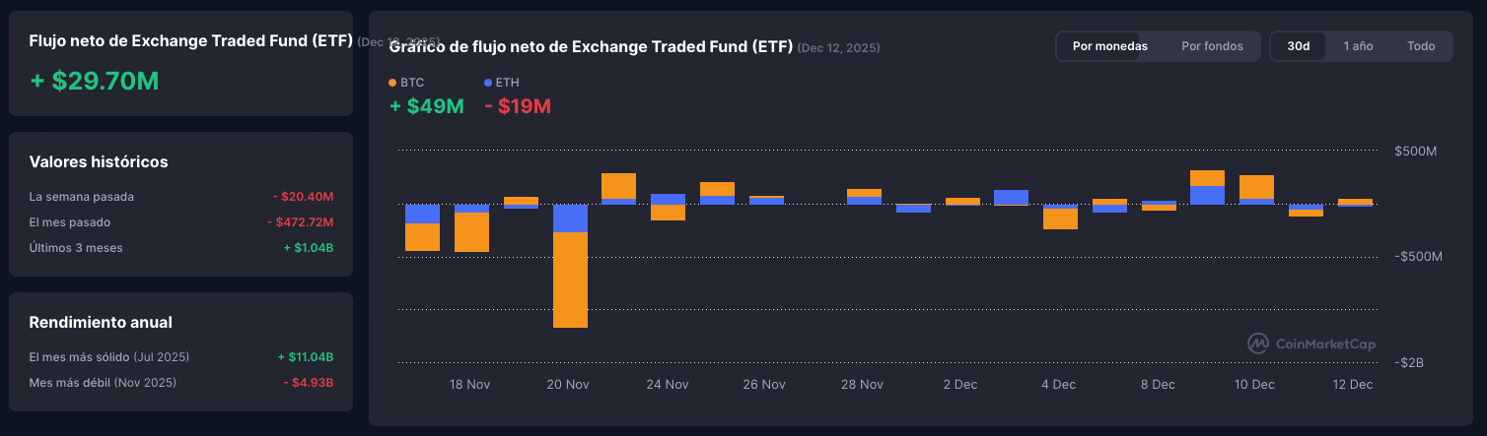Select the 30d time range
This screenshot has width=1487, height=436.
[1299, 46]
